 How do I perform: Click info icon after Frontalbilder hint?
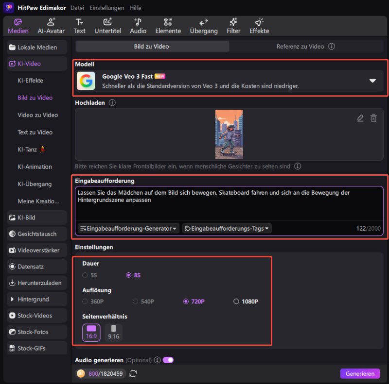[298, 166]
